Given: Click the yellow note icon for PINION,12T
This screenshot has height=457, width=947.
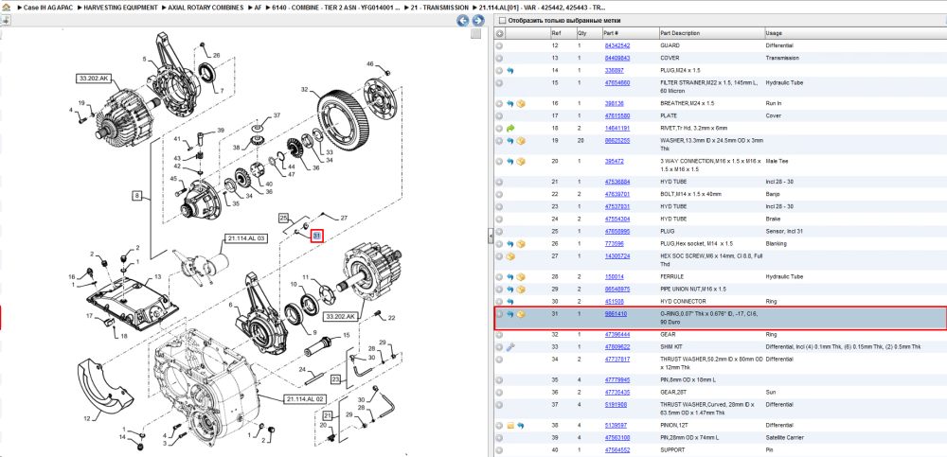Looking at the screenshot, I should coord(510,425).
